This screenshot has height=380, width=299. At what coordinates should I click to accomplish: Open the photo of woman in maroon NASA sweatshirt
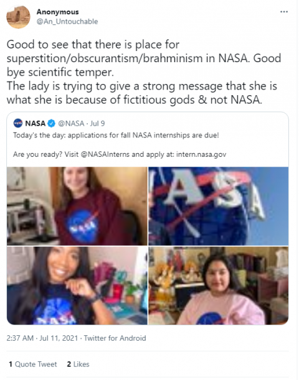point(77,206)
